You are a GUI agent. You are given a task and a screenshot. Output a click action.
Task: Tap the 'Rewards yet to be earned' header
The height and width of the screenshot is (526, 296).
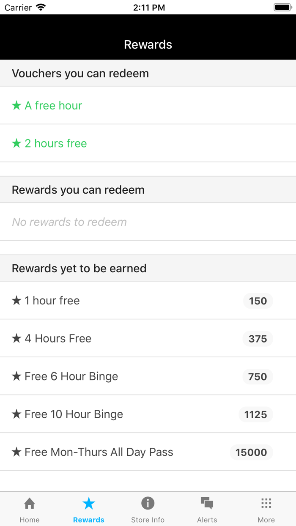(x=79, y=268)
